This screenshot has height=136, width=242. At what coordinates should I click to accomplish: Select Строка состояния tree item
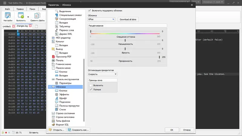[x=65, y=113]
